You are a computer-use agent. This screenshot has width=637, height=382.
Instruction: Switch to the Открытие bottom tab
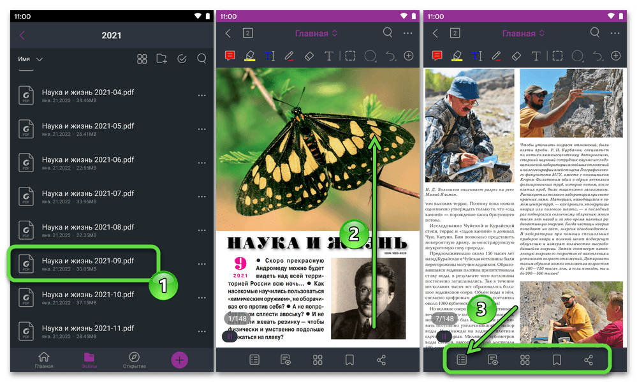click(134, 360)
